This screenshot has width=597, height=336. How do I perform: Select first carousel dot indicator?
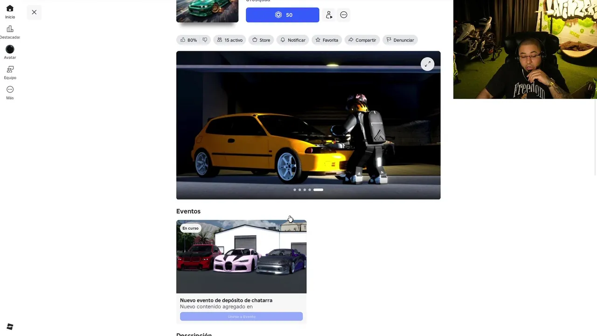[x=295, y=190]
